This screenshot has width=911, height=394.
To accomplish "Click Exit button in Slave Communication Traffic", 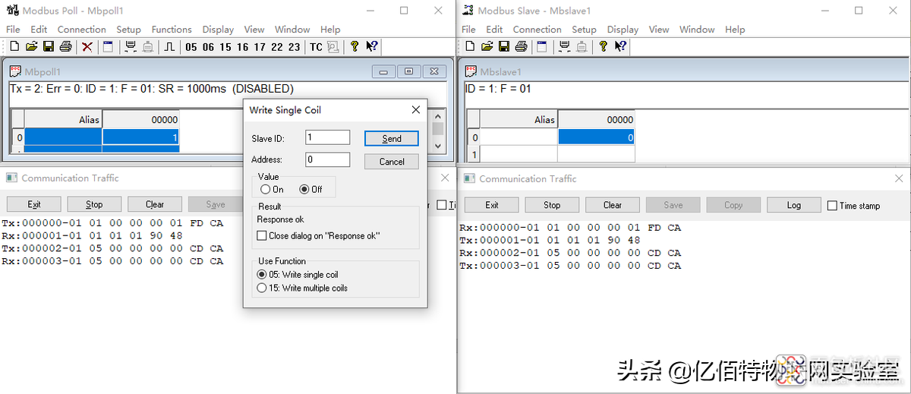I will [492, 205].
